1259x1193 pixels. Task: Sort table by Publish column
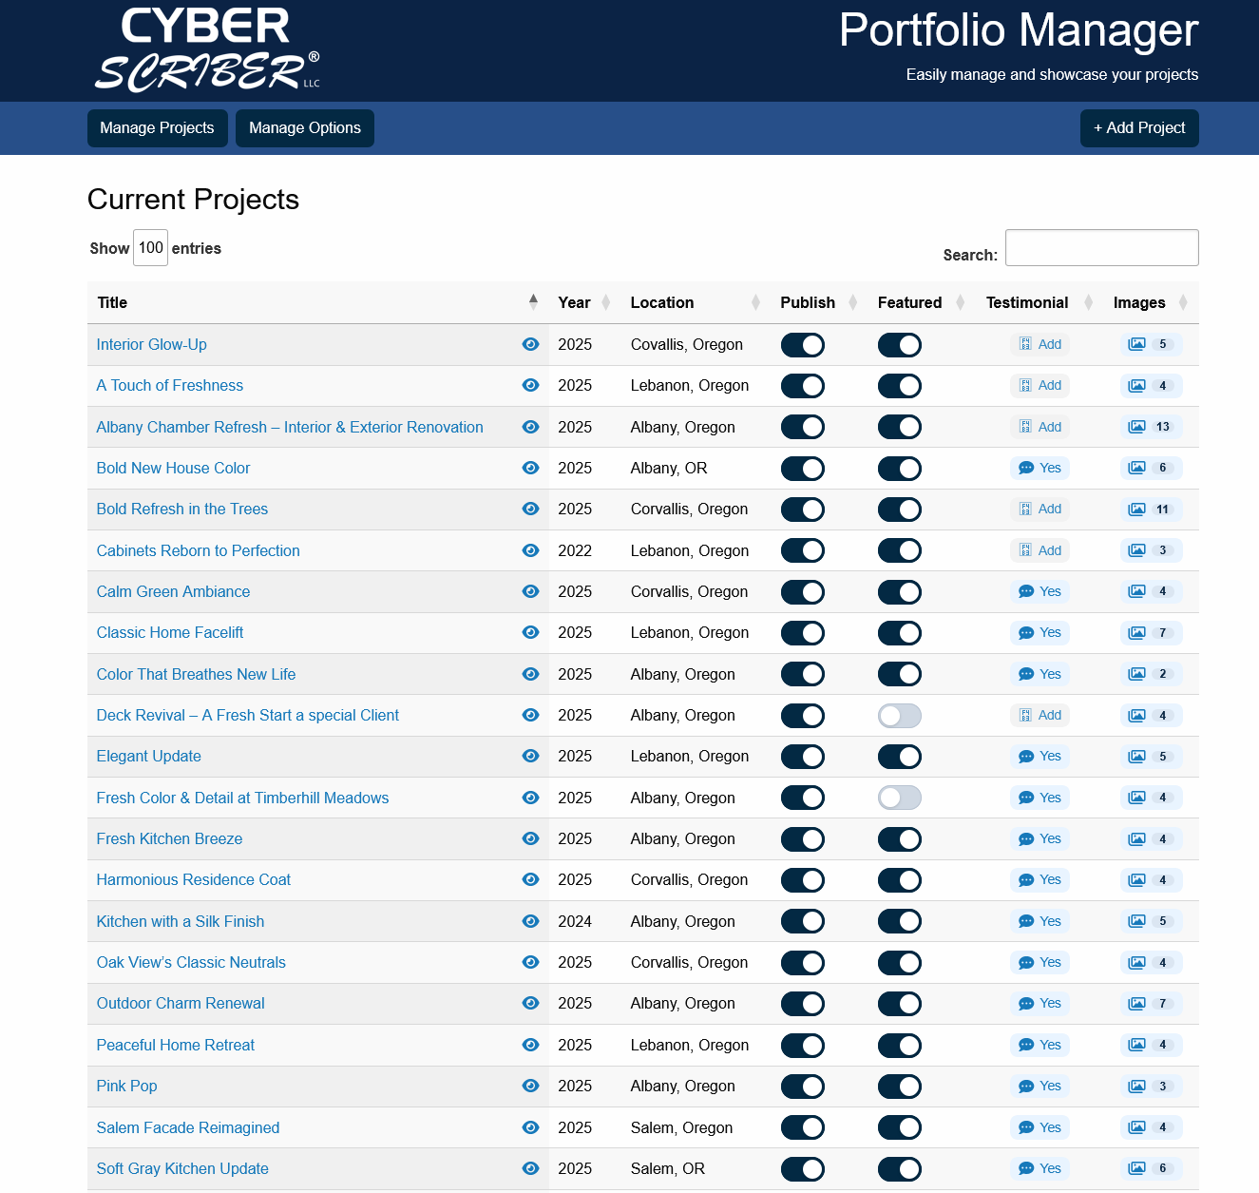[819, 302]
